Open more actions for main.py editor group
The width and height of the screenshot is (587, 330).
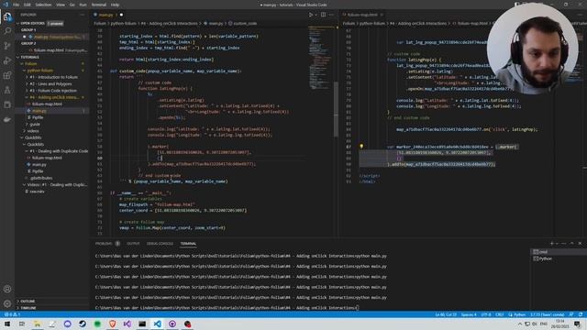pos(332,15)
